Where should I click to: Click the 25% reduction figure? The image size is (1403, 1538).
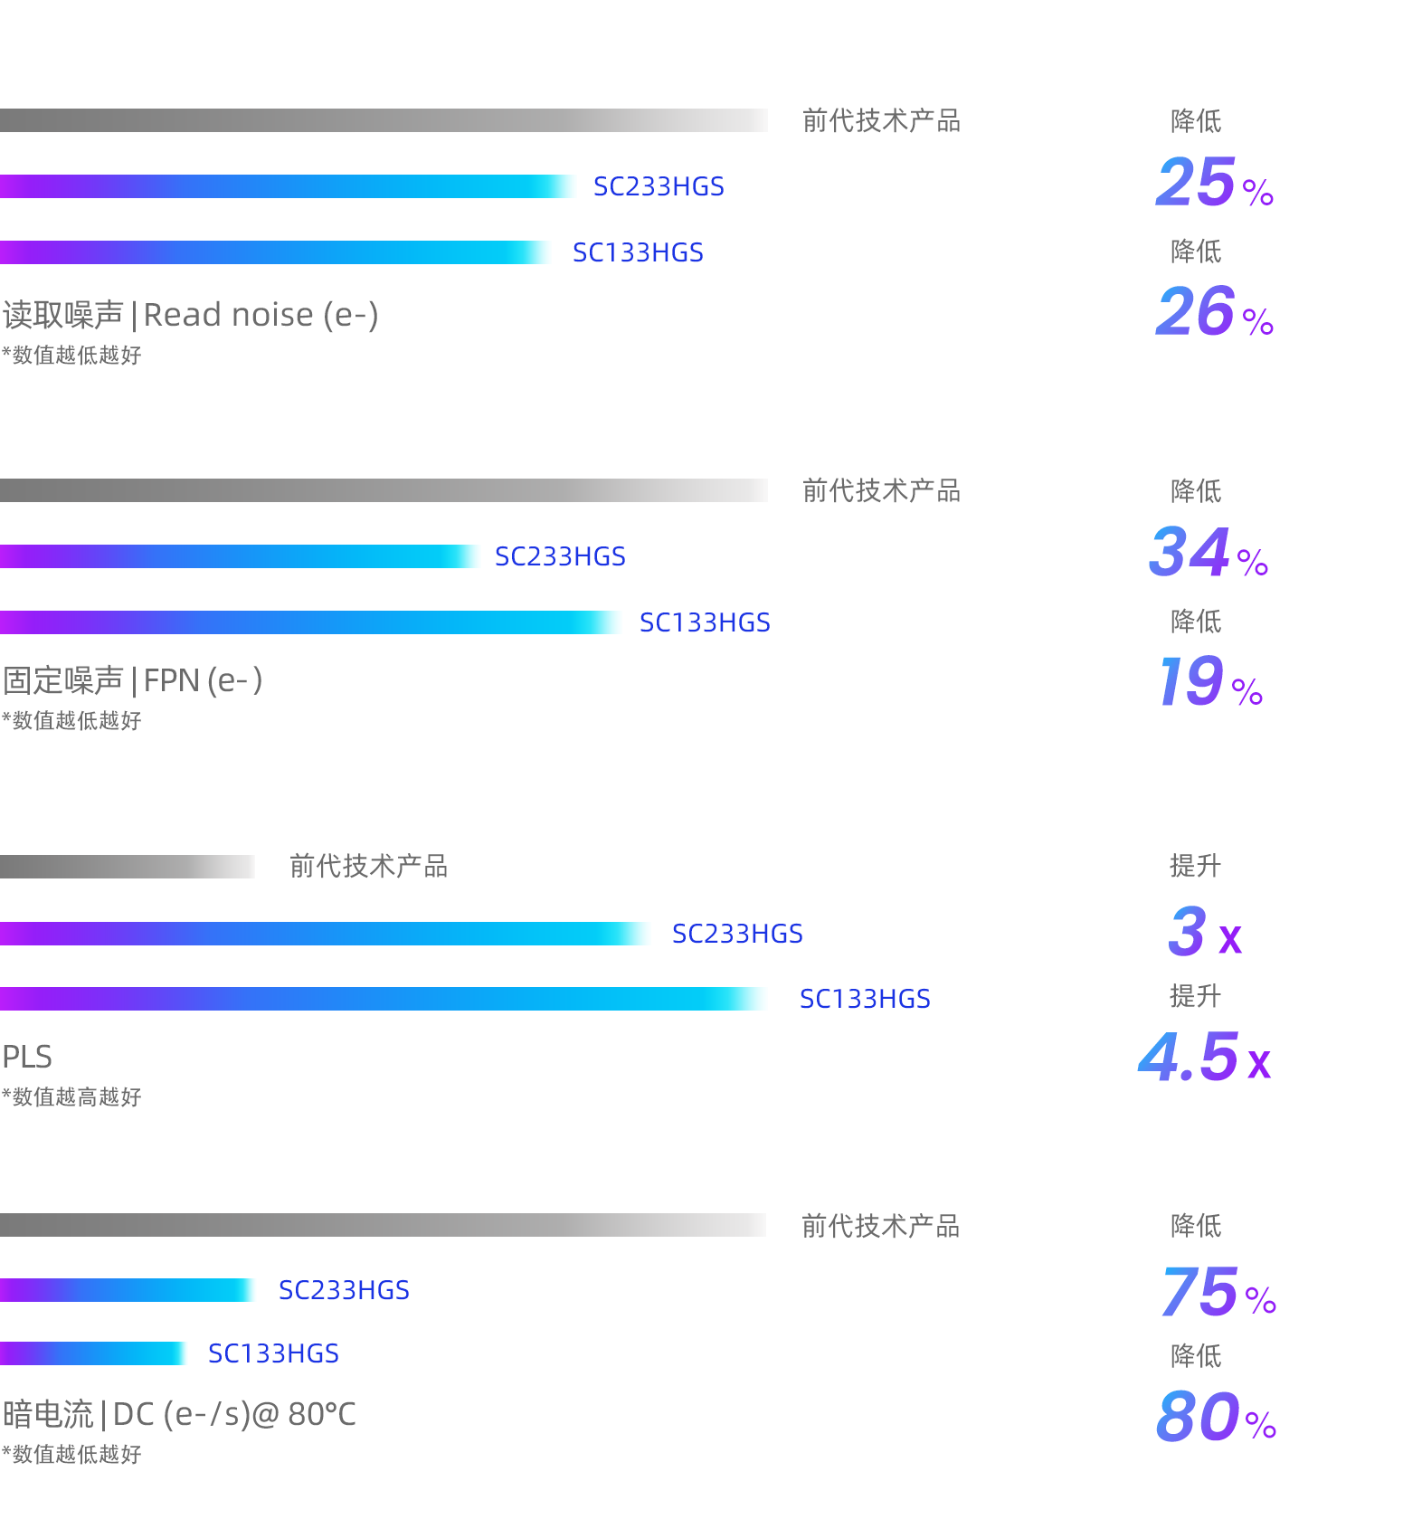(1215, 182)
